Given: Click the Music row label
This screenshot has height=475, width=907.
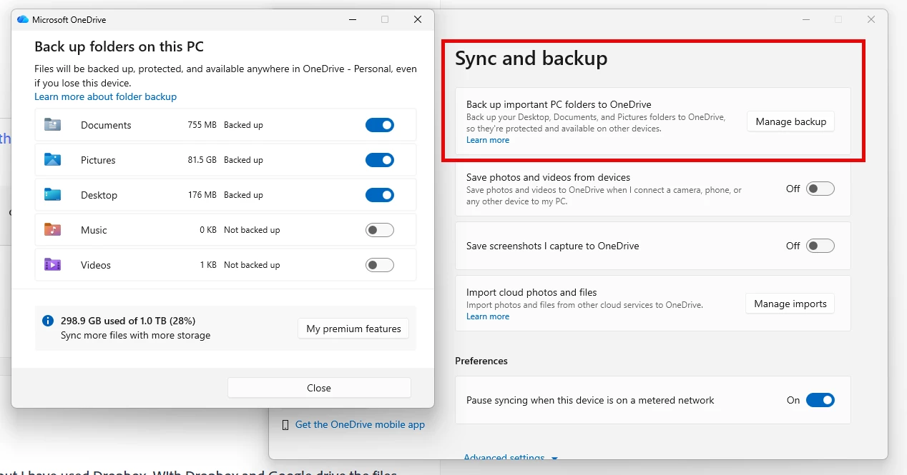Looking at the screenshot, I should click(x=94, y=230).
